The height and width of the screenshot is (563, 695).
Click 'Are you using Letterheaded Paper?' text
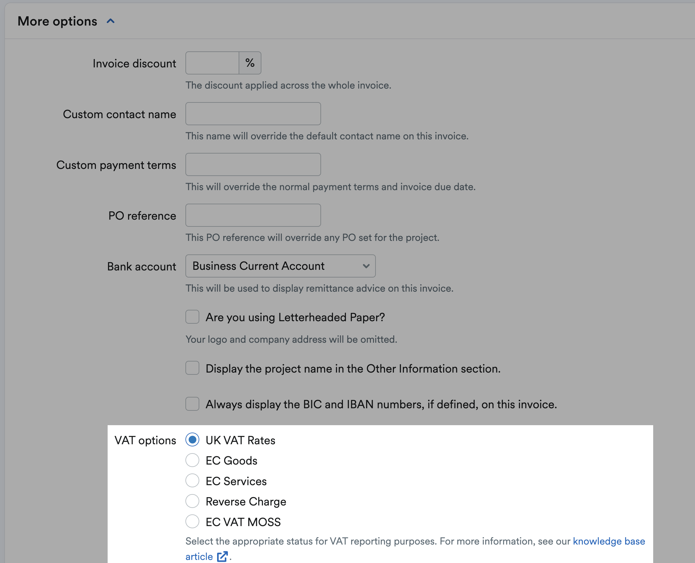(295, 317)
